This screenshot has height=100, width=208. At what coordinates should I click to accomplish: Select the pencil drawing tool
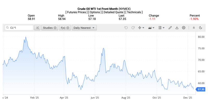click(x=170, y=28)
